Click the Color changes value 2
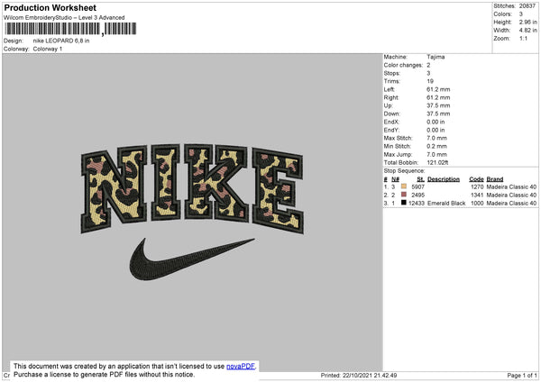The width and height of the screenshot is (541, 382). coord(428,65)
